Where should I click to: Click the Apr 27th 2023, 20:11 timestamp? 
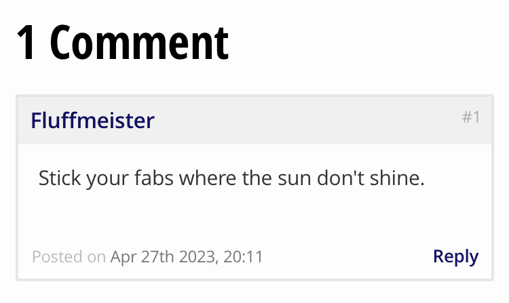point(187,257)
